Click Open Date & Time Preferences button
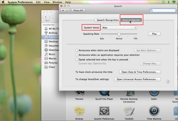The image size is (178, 121). point(140,72)
